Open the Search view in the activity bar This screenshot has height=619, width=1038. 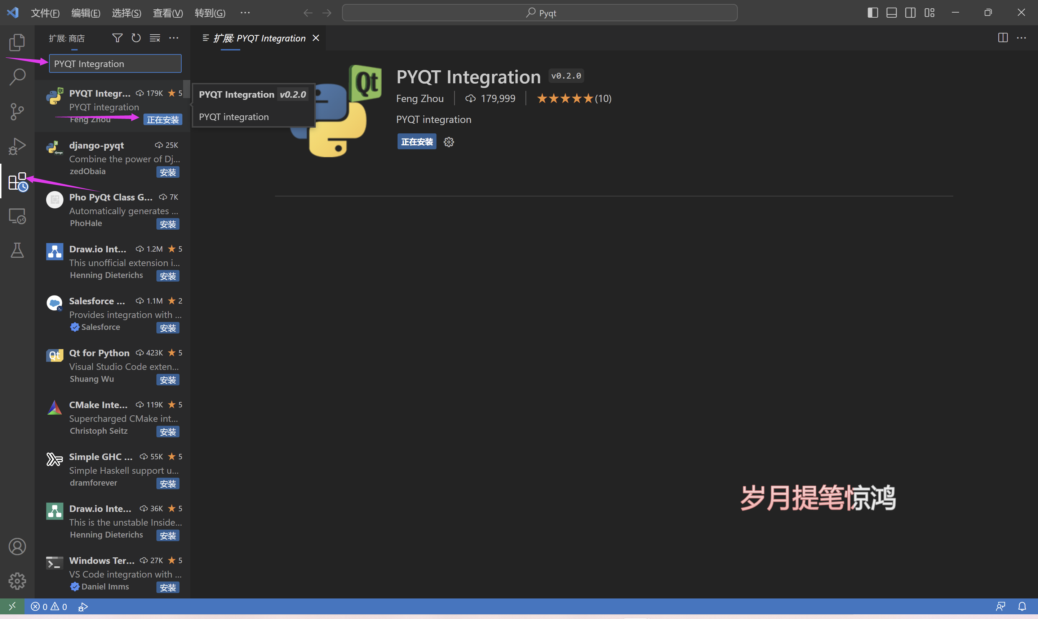click(17, 77)
